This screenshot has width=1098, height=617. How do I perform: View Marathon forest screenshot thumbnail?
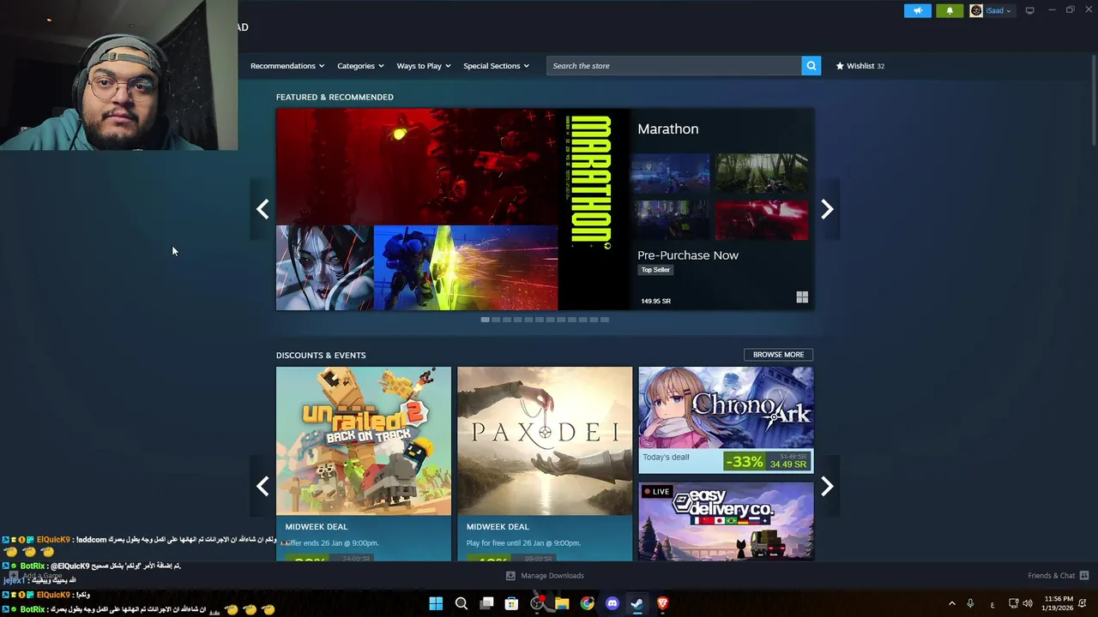coord(761,175)
